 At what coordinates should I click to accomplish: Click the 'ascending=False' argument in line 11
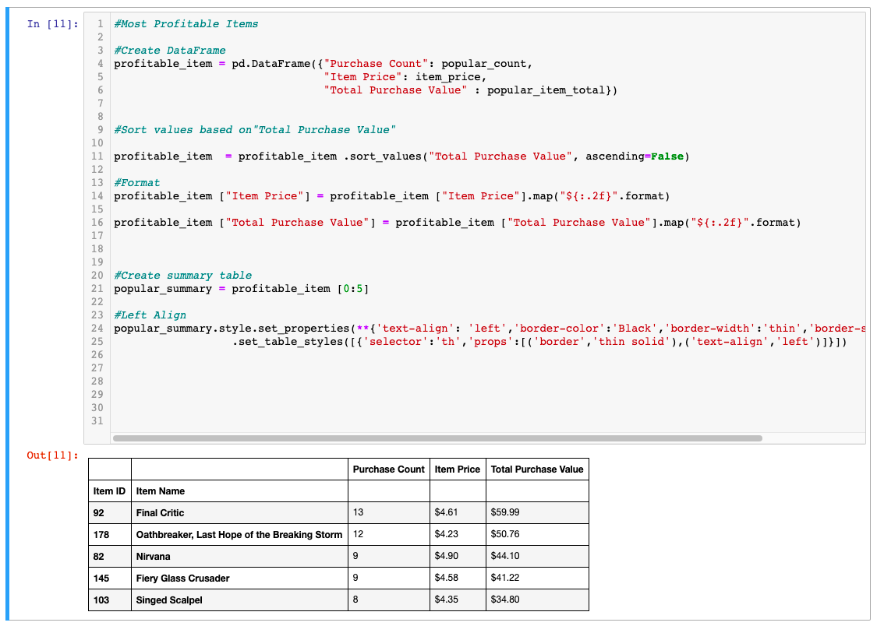pos(635,156)
